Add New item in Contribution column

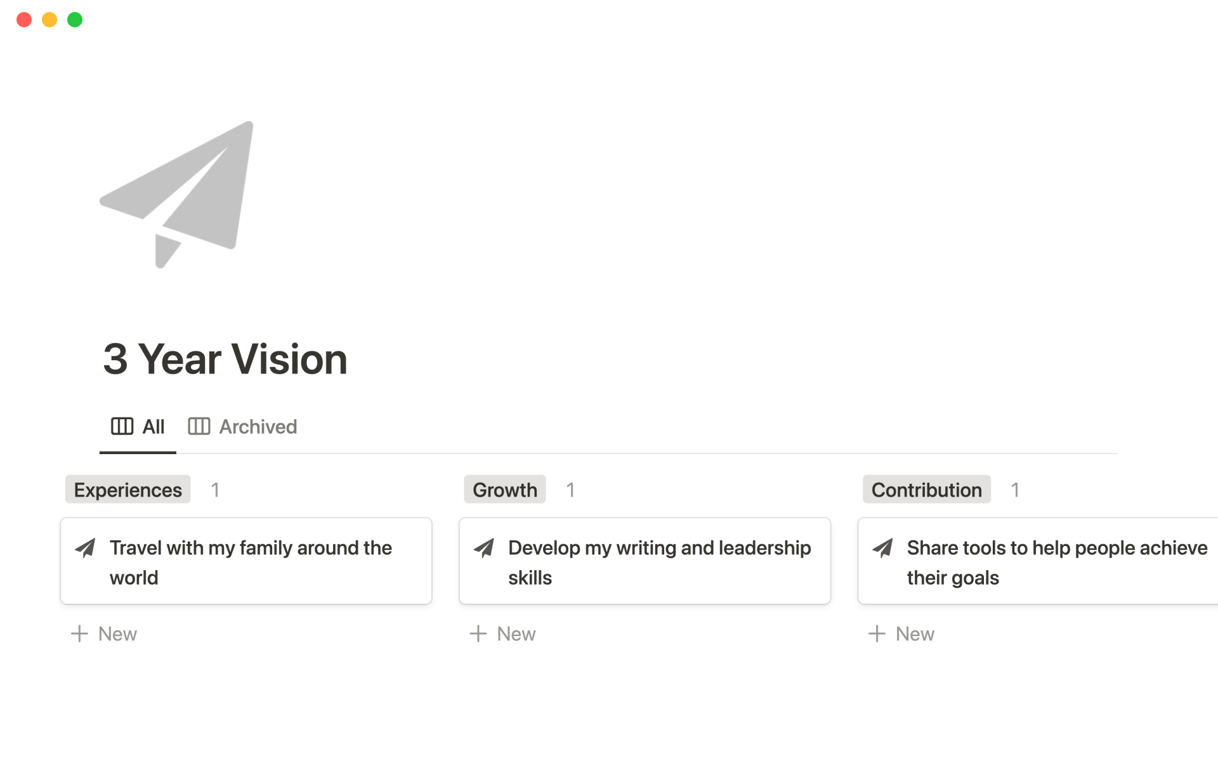(915, 634)
